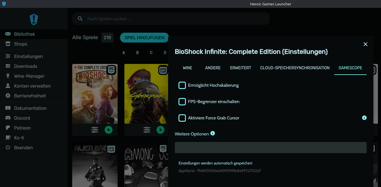Image resolution: width=381 pixels, height=187 pixels.
Task: Play Cyberpunk with green play button
Action: 160,130
